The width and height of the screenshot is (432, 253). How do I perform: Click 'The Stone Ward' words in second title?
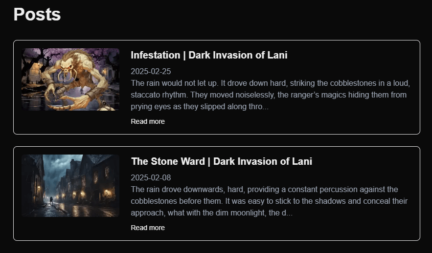[167, 161]
